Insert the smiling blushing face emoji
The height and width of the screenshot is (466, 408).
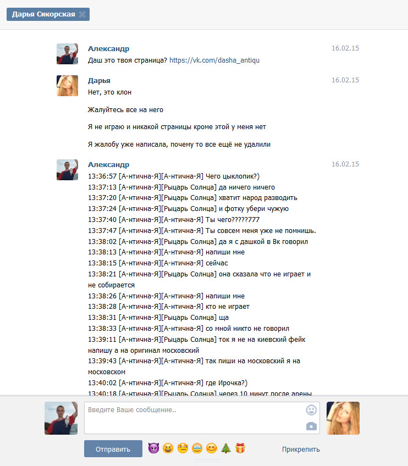click(x=212, y=448)
